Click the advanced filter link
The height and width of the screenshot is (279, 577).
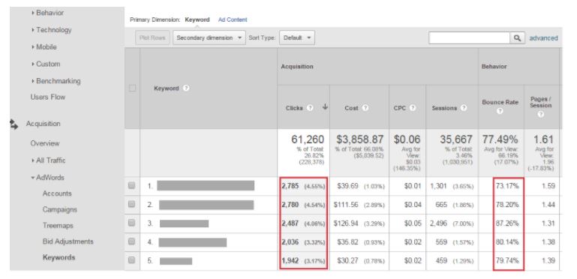pos(543,37)
